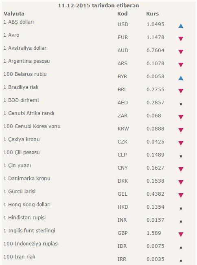Click the ZAR currency code
The image size is (197, 265).
click(x=123, y=116)
